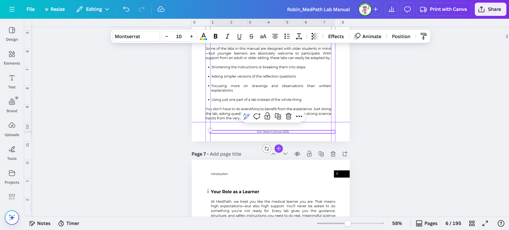
Task: Open the Montserrat font selector
Action: tap(136, 36)
